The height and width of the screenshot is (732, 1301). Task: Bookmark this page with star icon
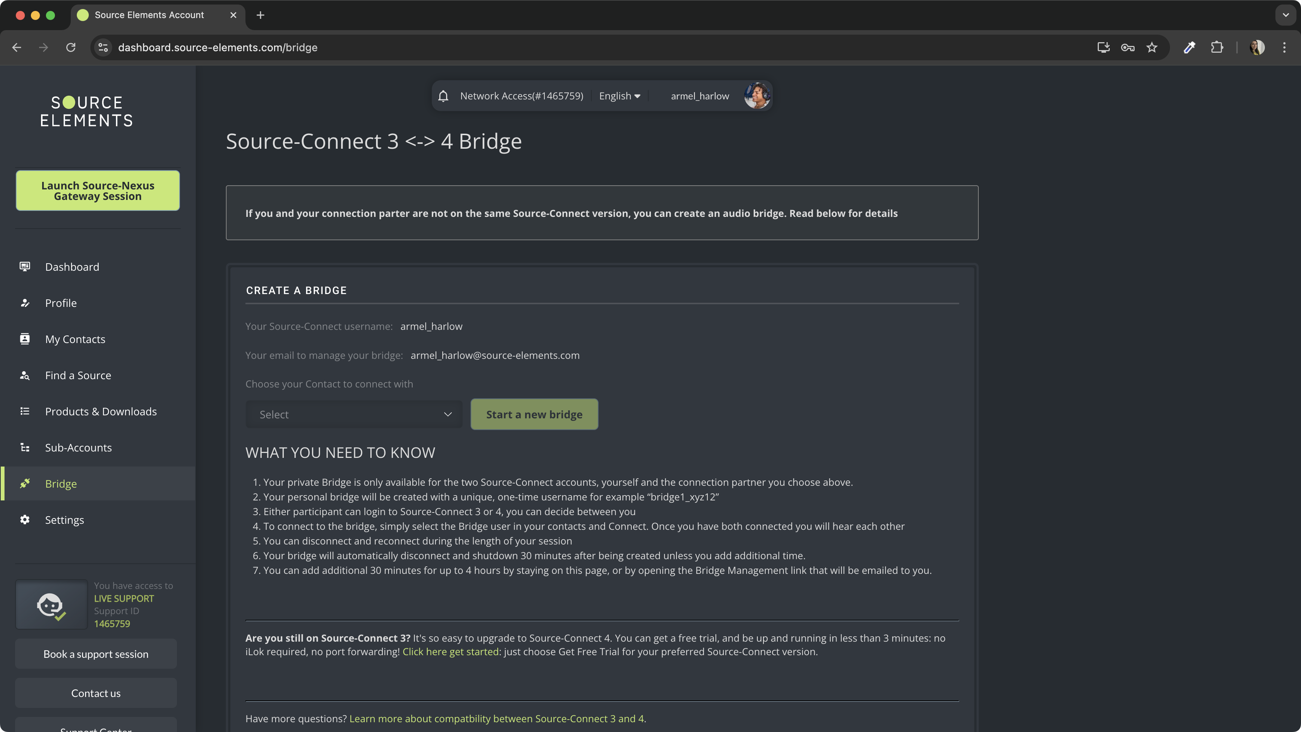pos(1152,47)
